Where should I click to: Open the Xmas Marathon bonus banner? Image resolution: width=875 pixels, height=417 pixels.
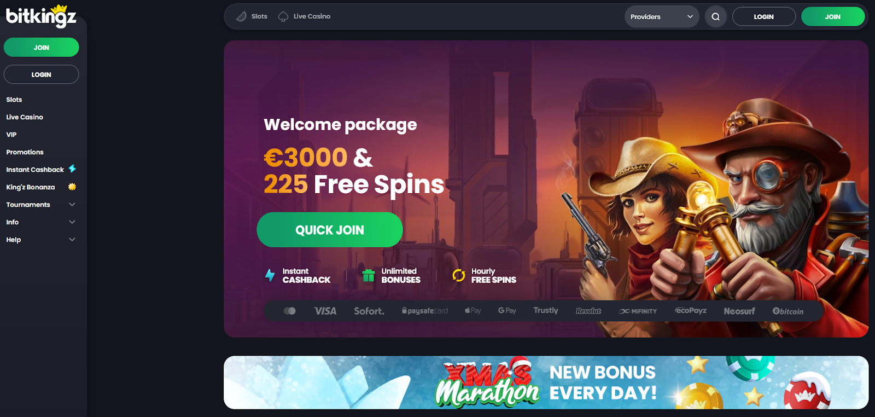point(546,383)
